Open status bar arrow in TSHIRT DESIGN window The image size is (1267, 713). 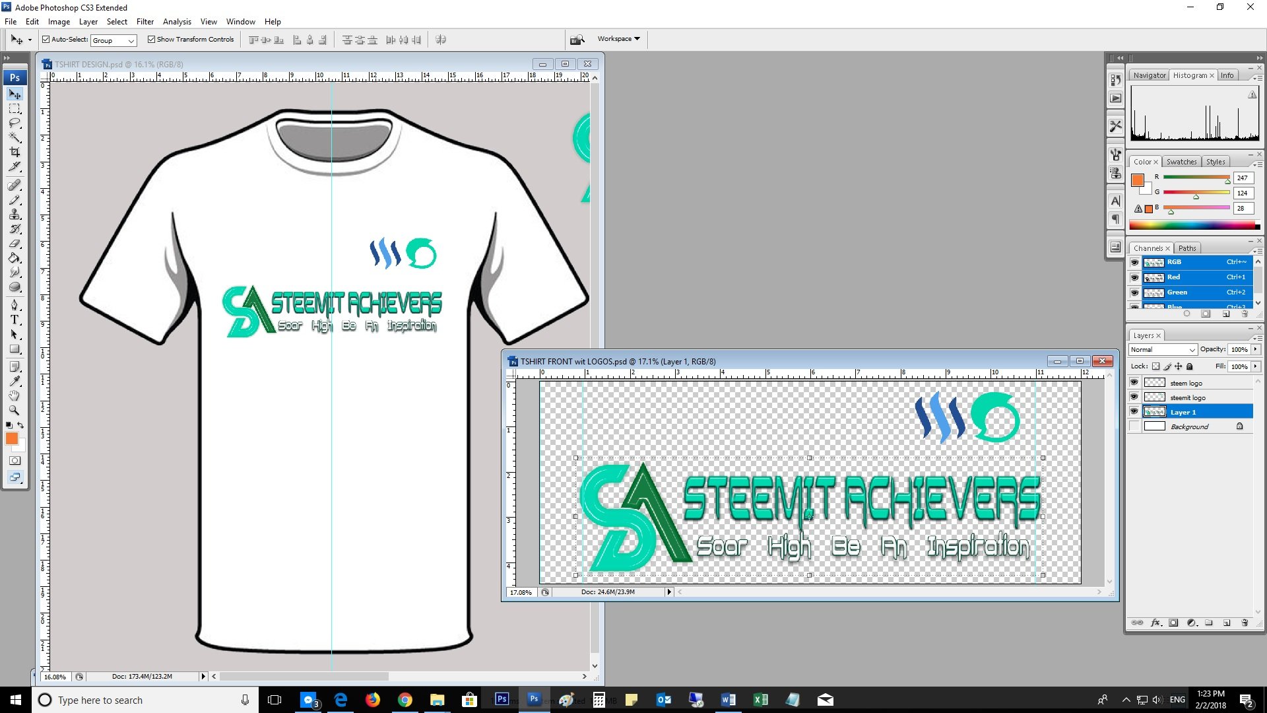coord(203,677)
